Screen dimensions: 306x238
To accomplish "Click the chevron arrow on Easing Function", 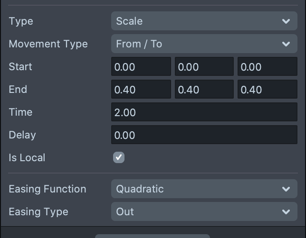I will coord(286,189).
